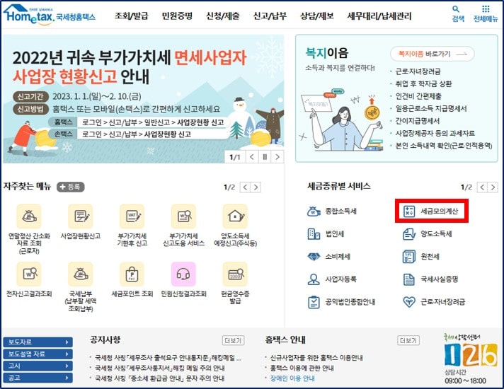
Task: Open 일용근로소득 지급명세서 link
Action: [x=430, y=109]
